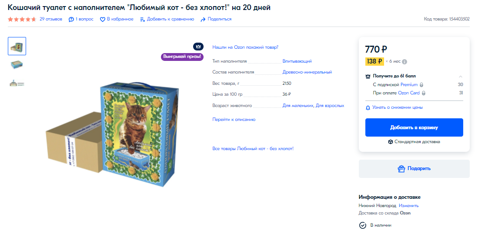Click the crown badge above product image

pos(198,47)
